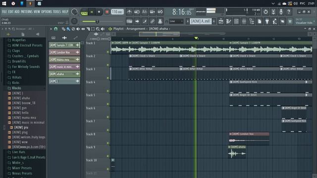Screen dimensions: 317x178
Task: Click the plus button next to pattern selector
Action: [x=213, y=21]
